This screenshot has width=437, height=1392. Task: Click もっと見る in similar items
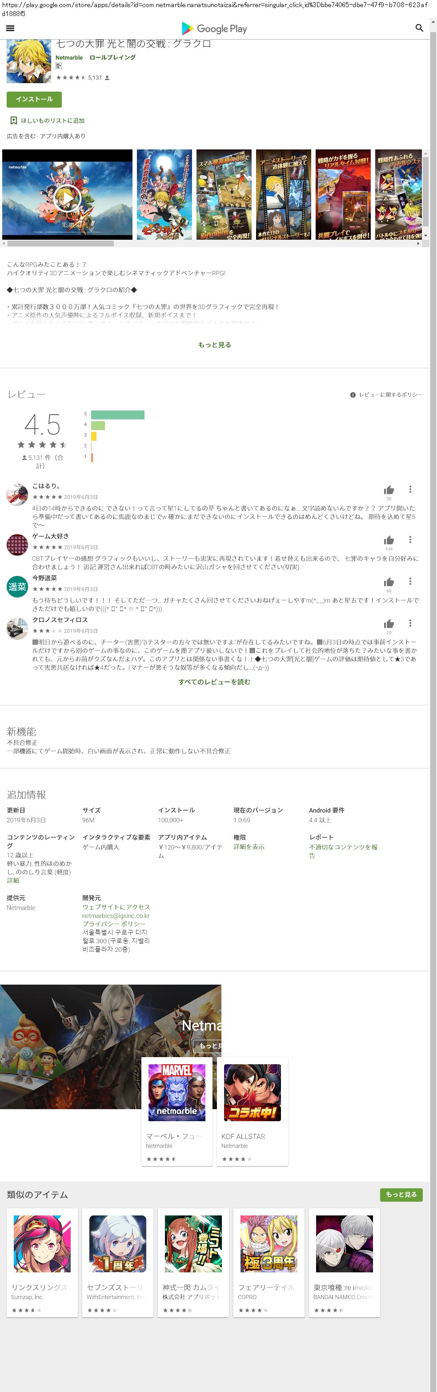pos(401,1194)
